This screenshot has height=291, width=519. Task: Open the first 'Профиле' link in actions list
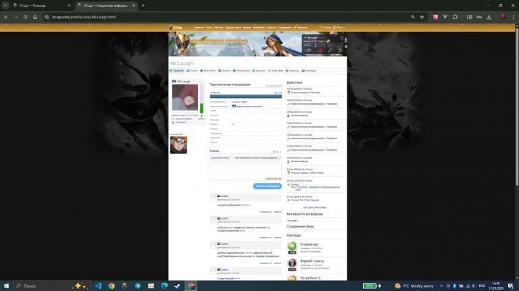coord(331,104)
